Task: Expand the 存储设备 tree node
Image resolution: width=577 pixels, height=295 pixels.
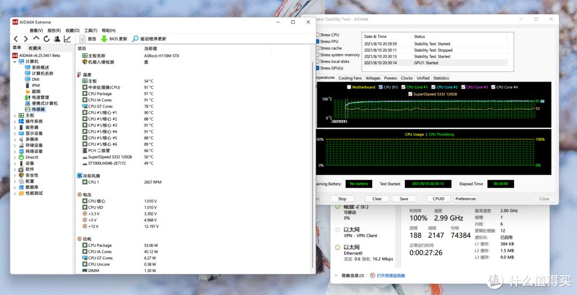Action: 15,145
